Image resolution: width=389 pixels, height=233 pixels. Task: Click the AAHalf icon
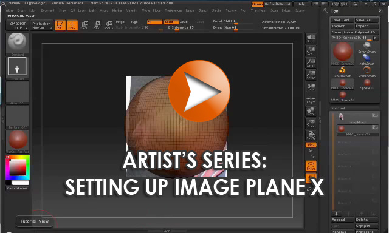pos(311,75)
